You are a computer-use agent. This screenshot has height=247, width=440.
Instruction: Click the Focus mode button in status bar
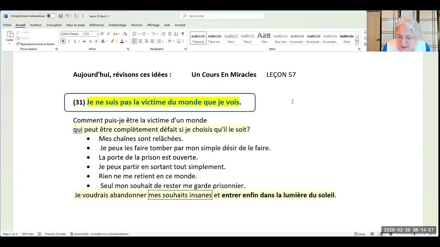click(360, 234)
